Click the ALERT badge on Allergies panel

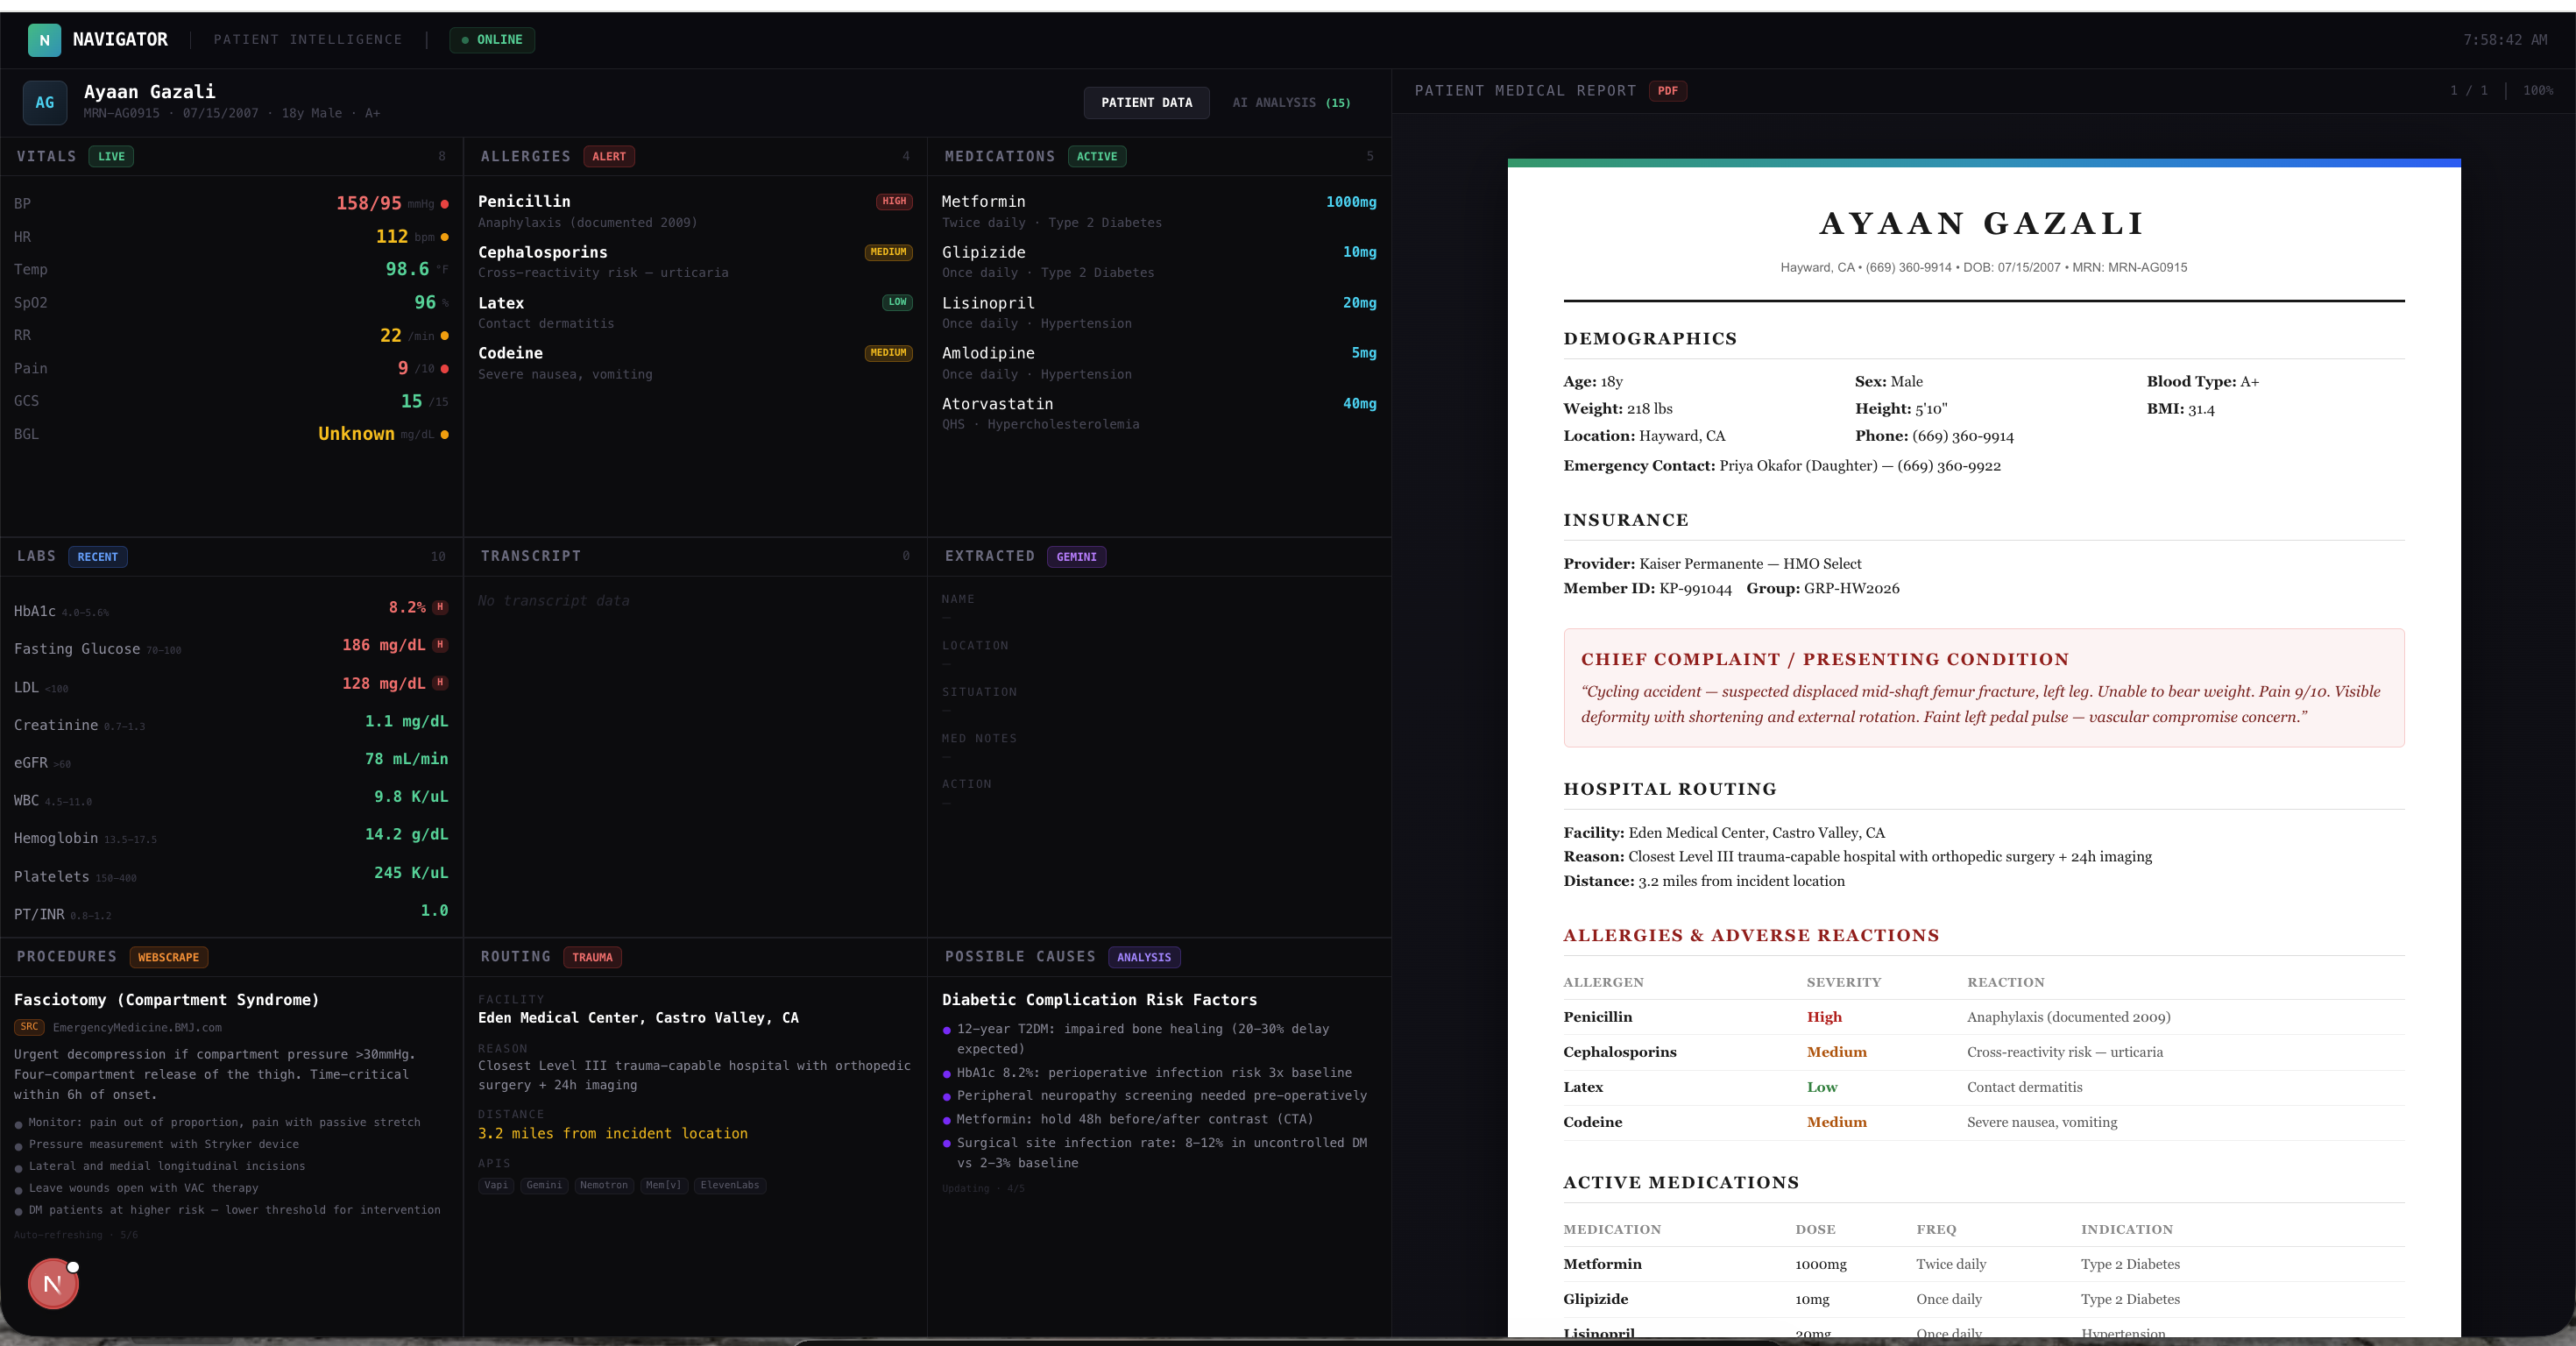point(608,156)
